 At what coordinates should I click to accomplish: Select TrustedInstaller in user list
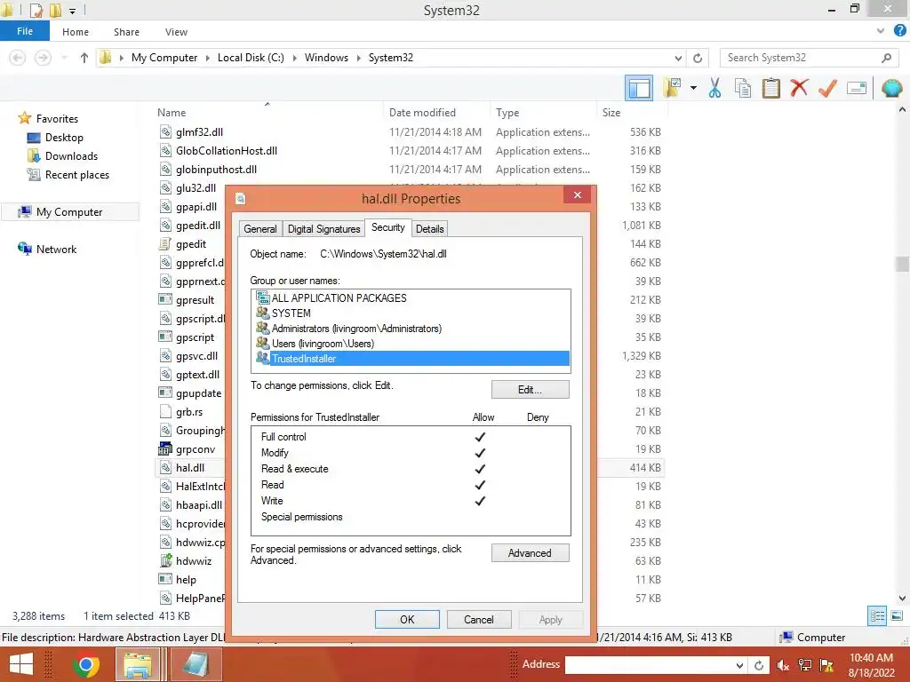(x=412, y=359)
